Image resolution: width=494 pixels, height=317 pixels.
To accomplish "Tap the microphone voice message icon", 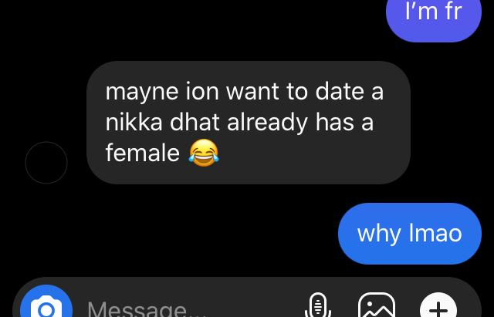I will pos(318,305).
